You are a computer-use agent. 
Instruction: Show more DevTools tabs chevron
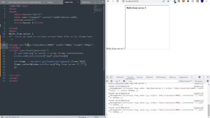192,77
